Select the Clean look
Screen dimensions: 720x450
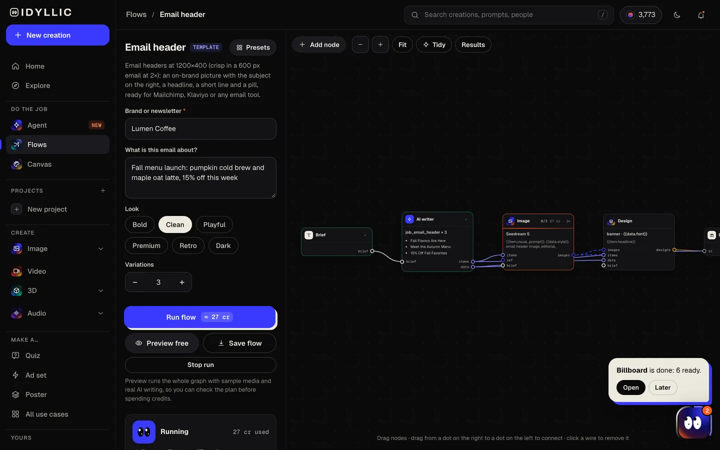175,224
